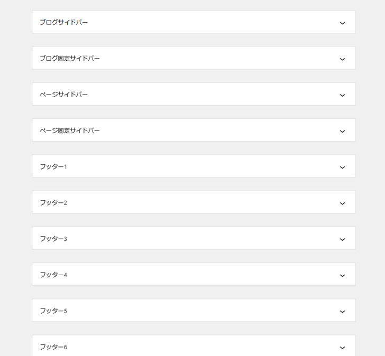Select the ページ固定サイドバー panel title
The width and height of the screenshot is (385, 356).
tap(70, 130)
